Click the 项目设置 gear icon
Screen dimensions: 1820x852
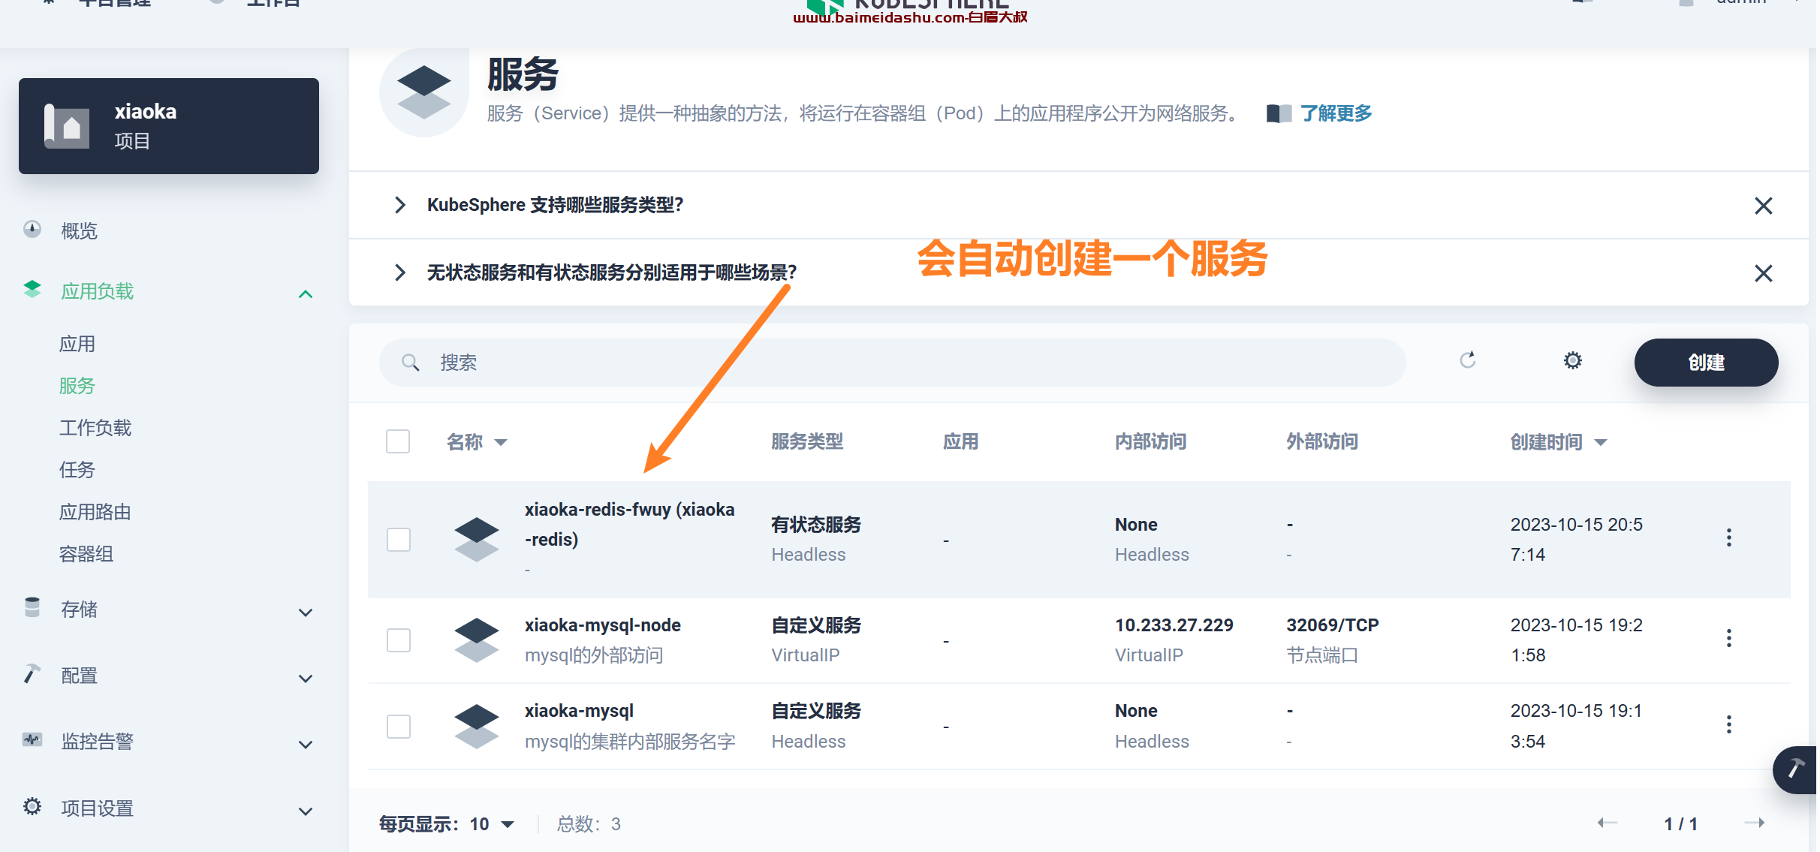click(32, 806)
